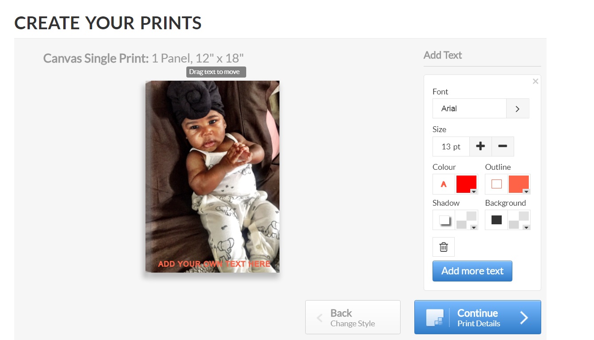Open the orange Outline colour dropdown
This screenshot has height=340, width=594.
click(519, 184)
